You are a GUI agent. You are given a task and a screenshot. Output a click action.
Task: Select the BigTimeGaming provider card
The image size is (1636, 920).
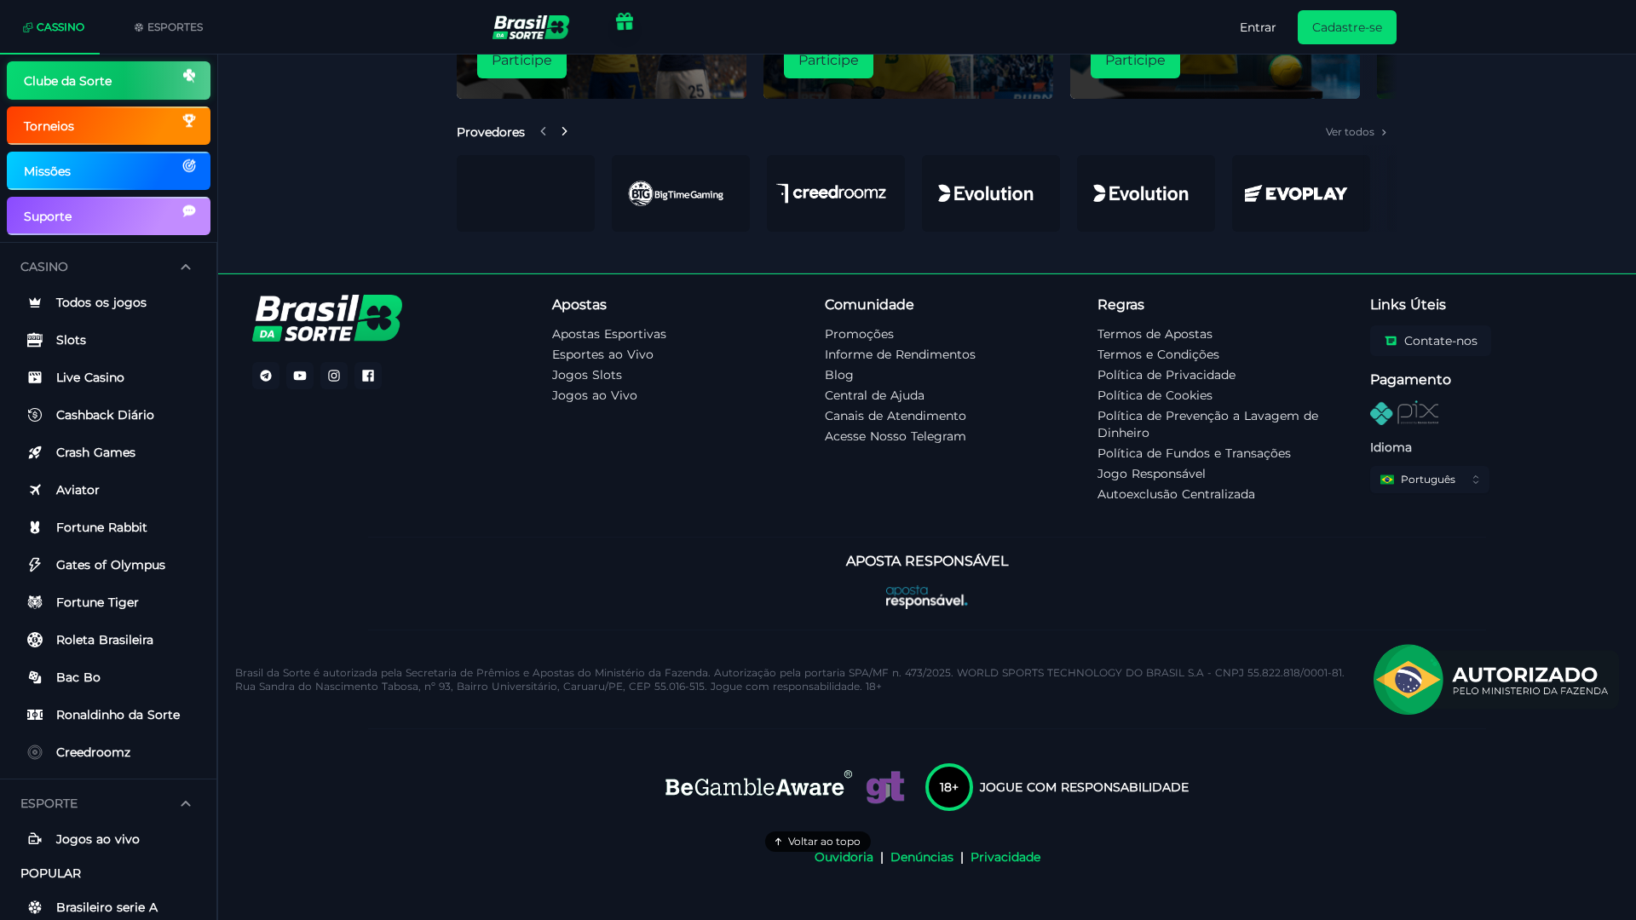(x=681, y=193)
